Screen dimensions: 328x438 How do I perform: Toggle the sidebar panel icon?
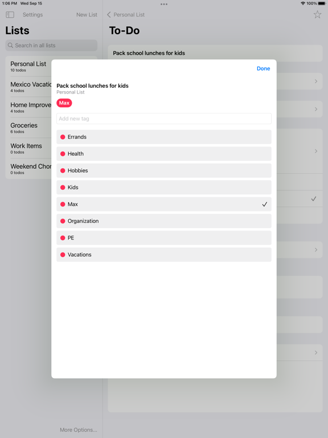pyautogui.click(x=10, y=14)
